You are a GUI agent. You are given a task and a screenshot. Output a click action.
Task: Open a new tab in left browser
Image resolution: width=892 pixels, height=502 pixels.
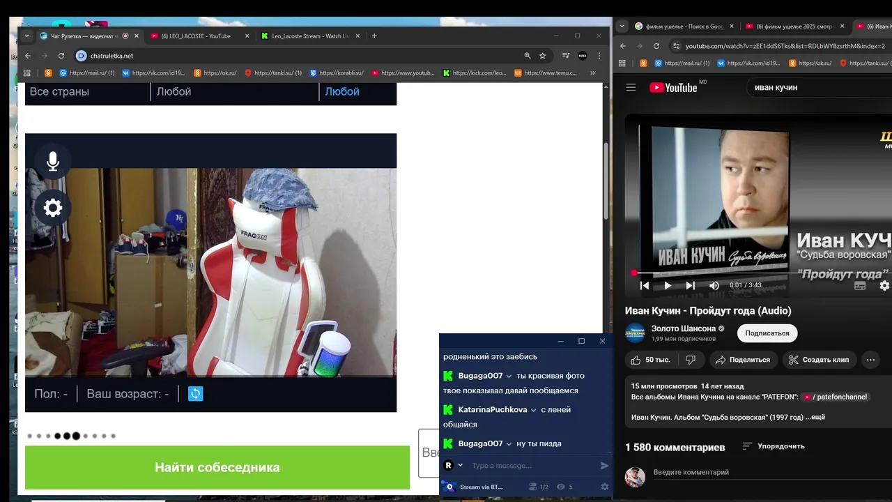[x=374, y=36]
